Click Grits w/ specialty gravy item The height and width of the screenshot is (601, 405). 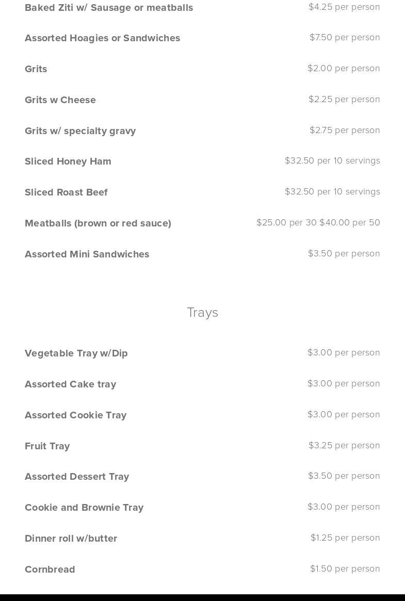click(x=80, y=131)
